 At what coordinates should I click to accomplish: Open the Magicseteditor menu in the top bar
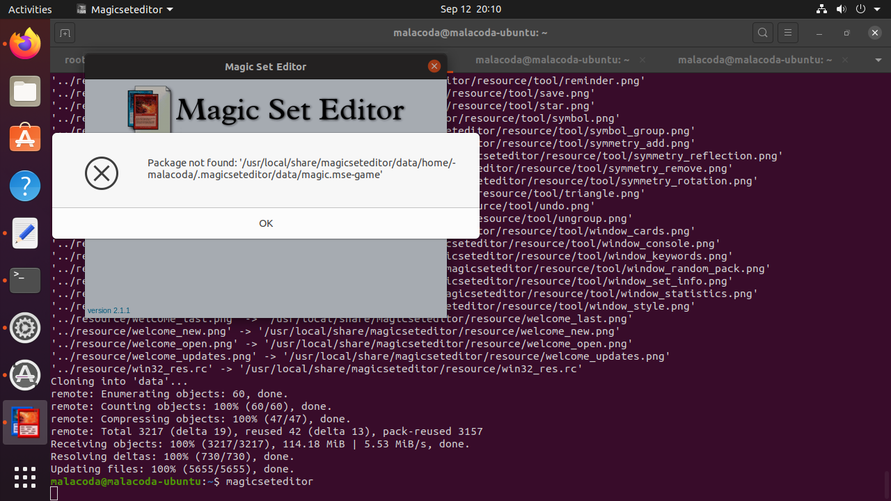(x=124, y=9)
